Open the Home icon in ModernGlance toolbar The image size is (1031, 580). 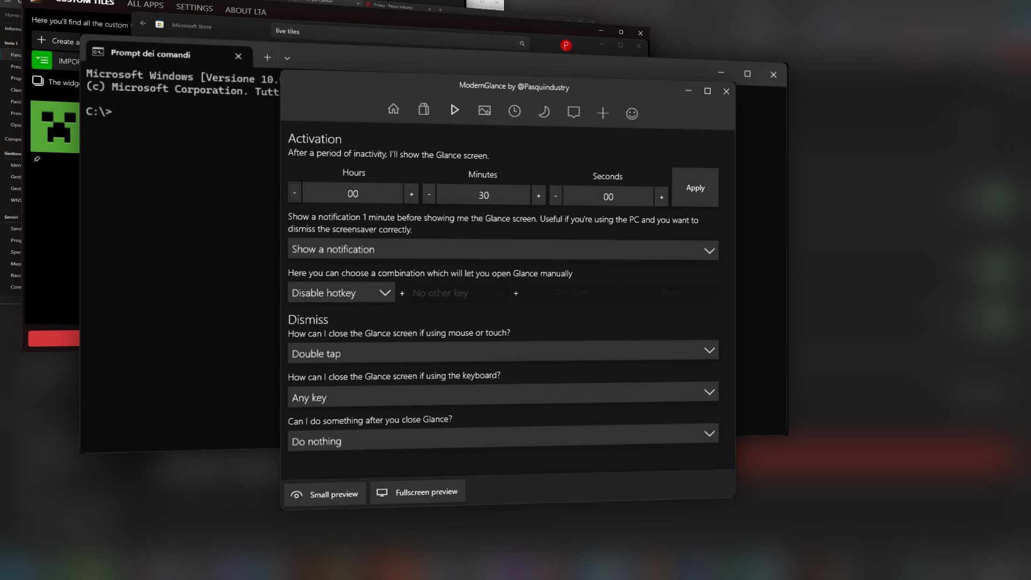click(393, 109)
